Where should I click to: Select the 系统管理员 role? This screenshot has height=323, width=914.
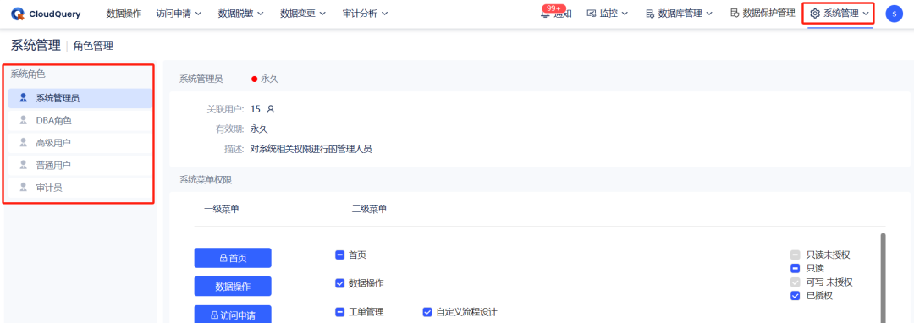(80, 98)
